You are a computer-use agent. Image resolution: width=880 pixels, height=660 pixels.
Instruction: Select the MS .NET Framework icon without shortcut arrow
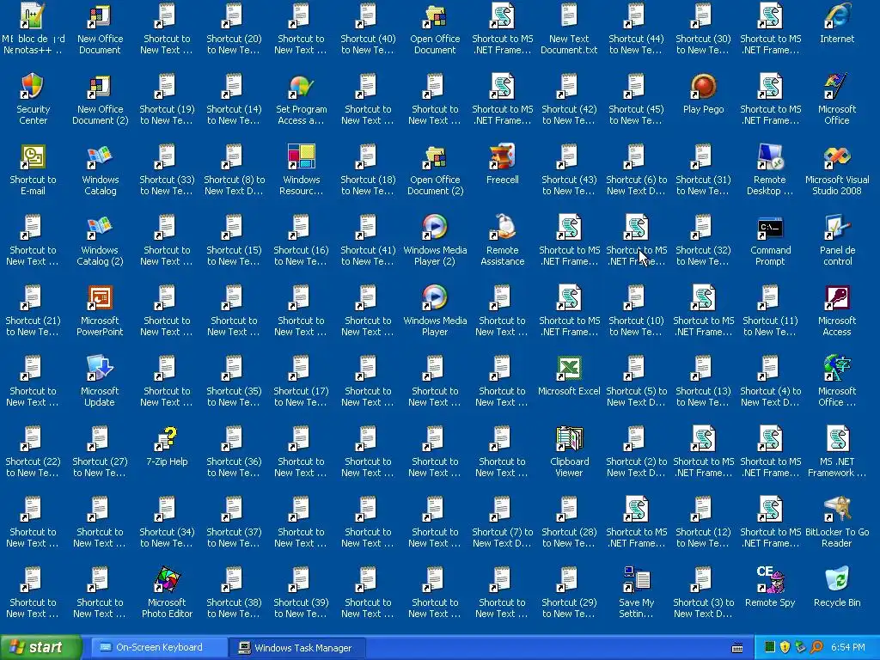(837, 450)
